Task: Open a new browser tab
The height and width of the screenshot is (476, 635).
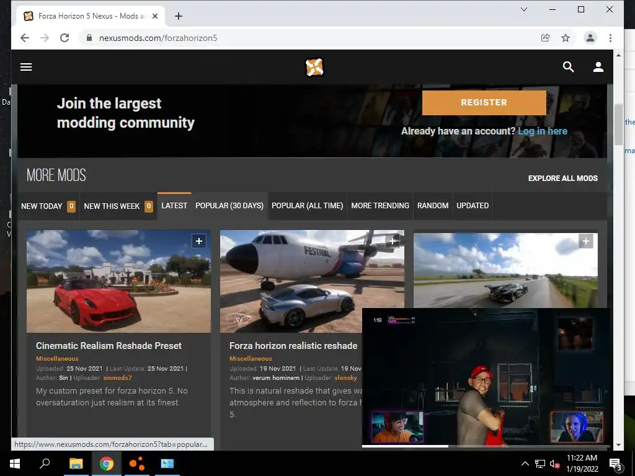Action: pyautogui.click(x=179, y=16)
